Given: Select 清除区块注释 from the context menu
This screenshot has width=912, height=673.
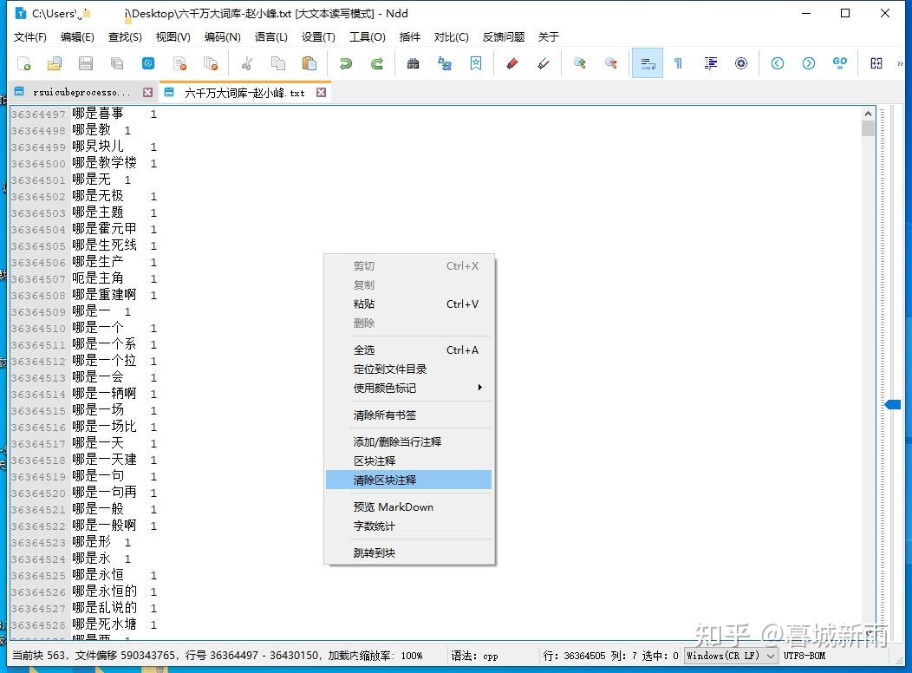Looking at the screenshot, I should click(389, 479).
